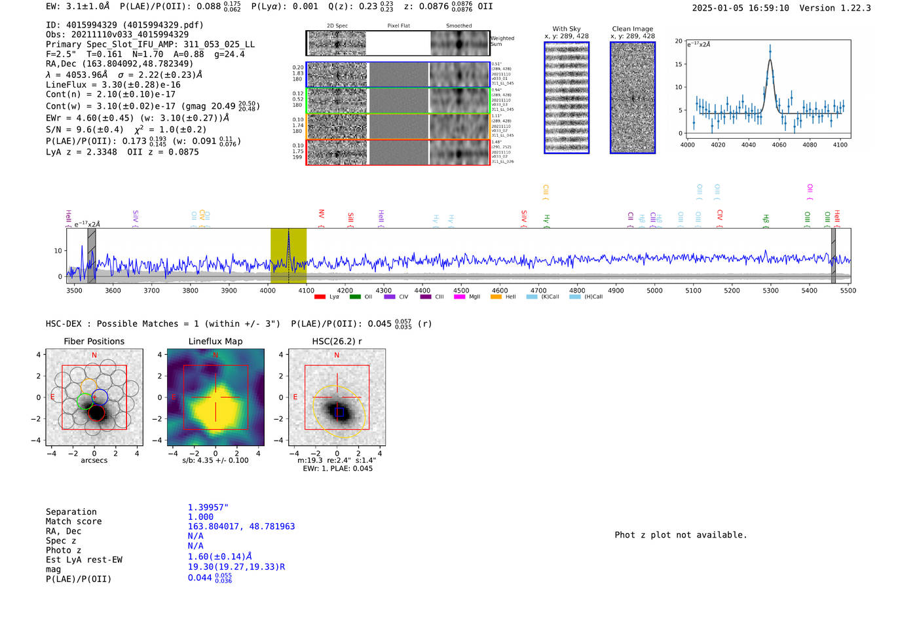
Task: Click the Gaussian emission line fit plot
Action: click(768, 89)
